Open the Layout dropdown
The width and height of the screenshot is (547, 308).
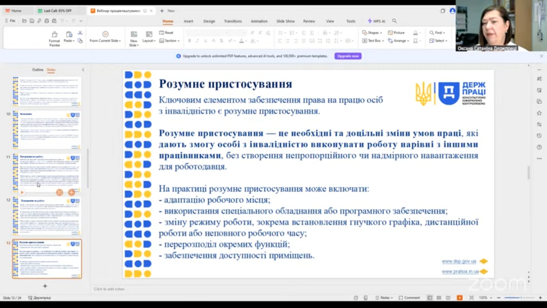(149, 41)
